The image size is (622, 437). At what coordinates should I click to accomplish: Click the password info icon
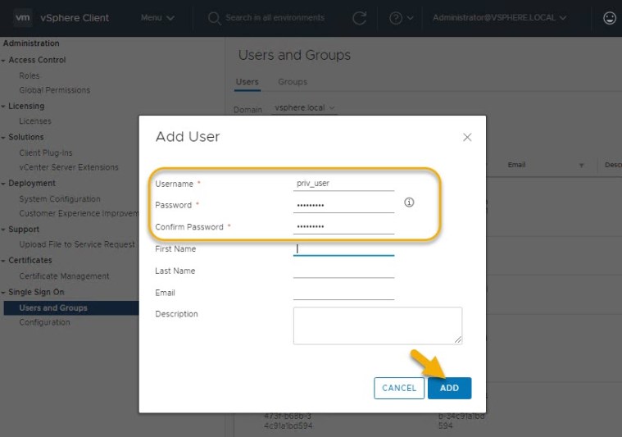(x=409, y=203)
